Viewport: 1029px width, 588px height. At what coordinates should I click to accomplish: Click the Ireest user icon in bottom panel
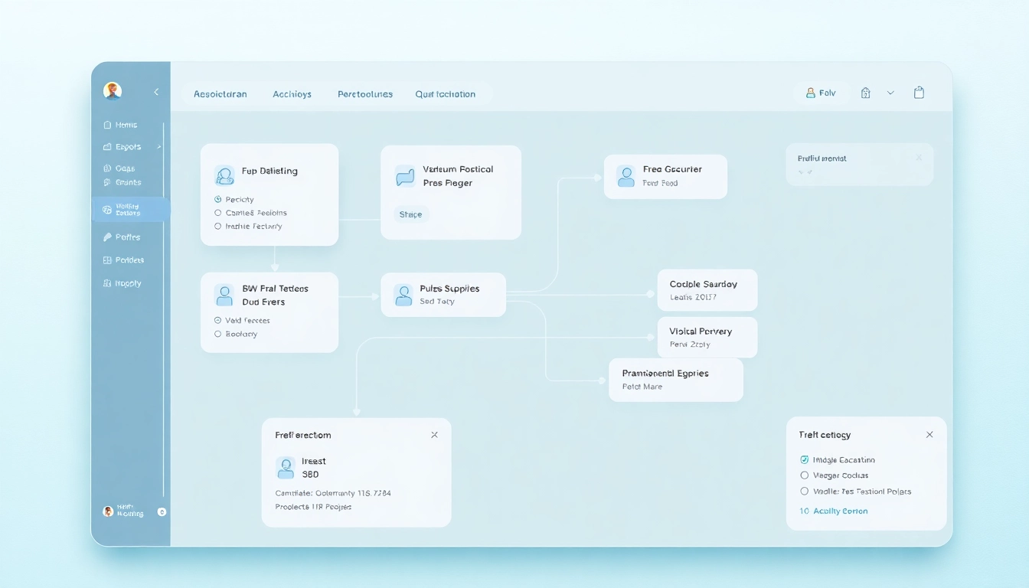click(x=286, y=467)
